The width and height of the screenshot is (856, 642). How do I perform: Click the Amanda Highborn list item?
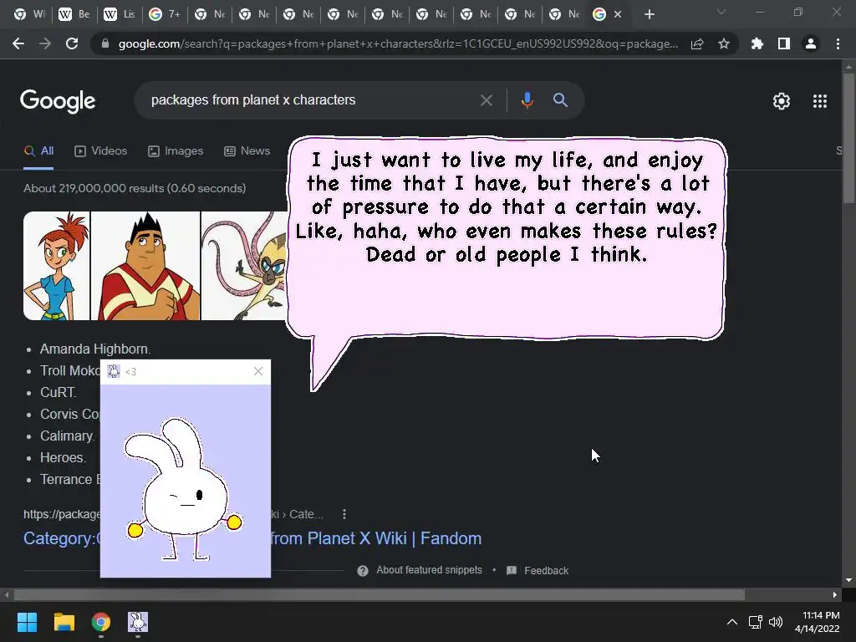[95, 349]
